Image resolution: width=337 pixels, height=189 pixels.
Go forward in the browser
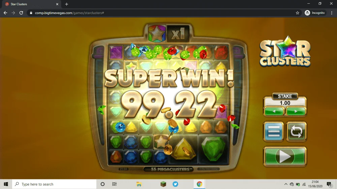pyautogui.click(x=13, y=13)
